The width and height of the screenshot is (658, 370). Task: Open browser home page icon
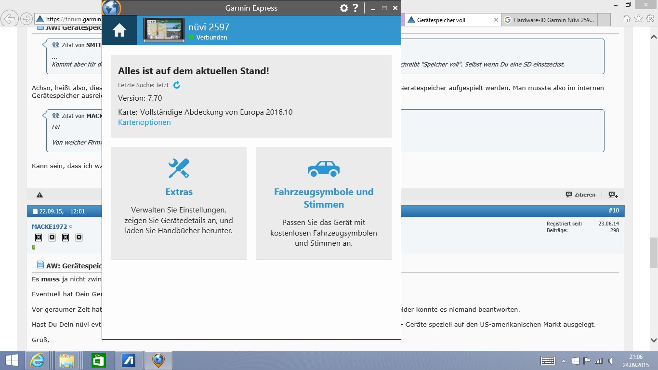[x=626, y=19]
